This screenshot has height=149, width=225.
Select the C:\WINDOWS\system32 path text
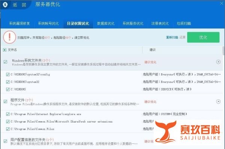(25, 82)
